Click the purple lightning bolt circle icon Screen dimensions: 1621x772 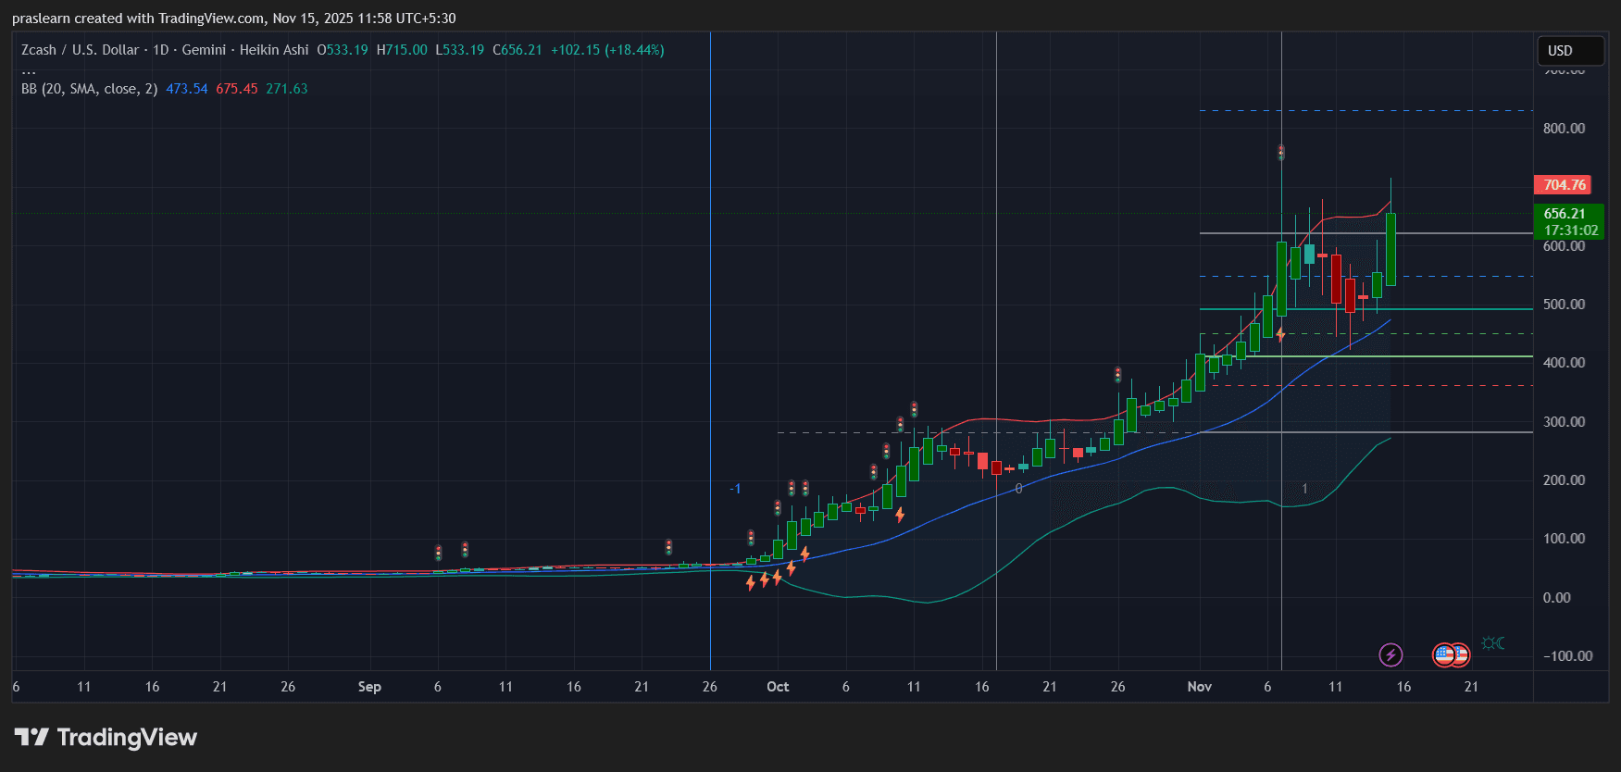[1390, 655]
